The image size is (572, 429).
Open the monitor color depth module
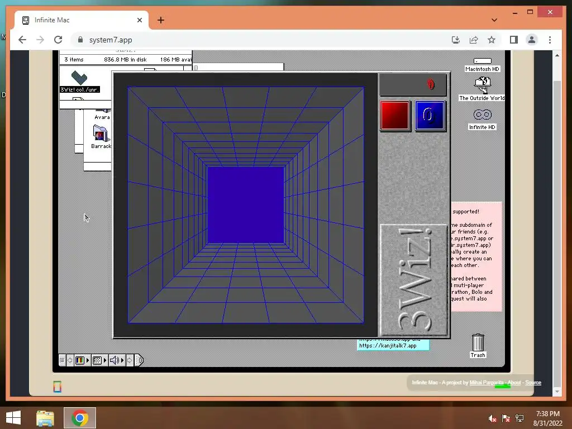tap(80, 360)
